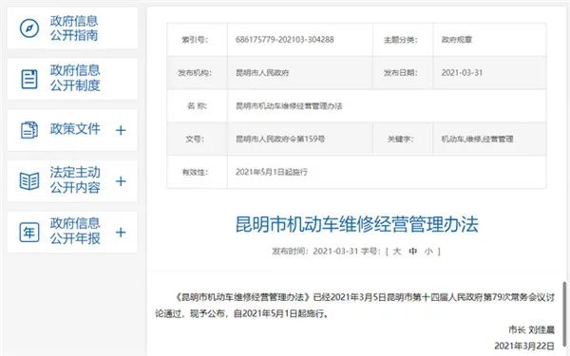Click the 关键字 label cell
The height and width of the screenshot is (356, 570).
[403, 139]
